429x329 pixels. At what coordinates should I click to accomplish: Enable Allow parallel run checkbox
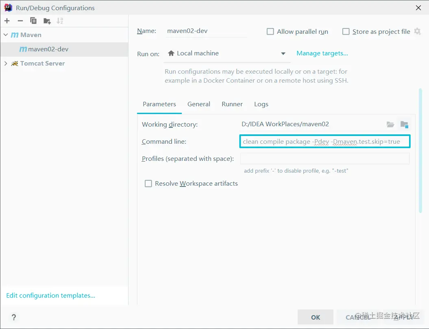270,31
